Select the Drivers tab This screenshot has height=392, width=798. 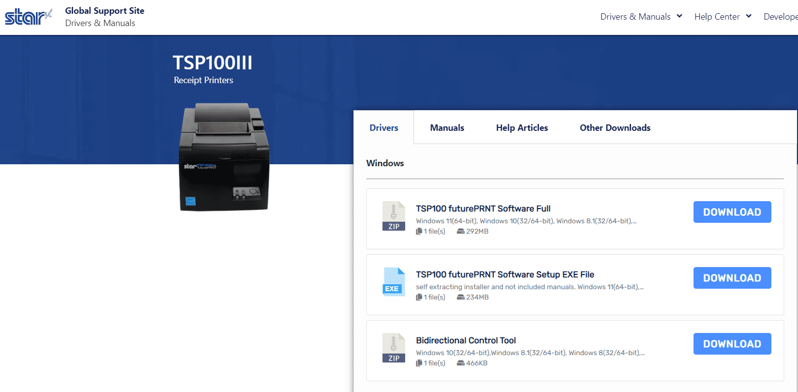383,128
